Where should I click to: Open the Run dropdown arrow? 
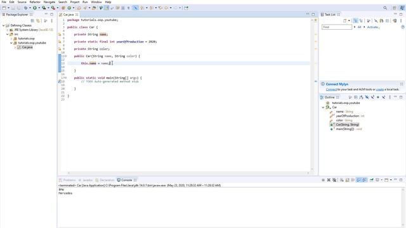coord(39,8)
